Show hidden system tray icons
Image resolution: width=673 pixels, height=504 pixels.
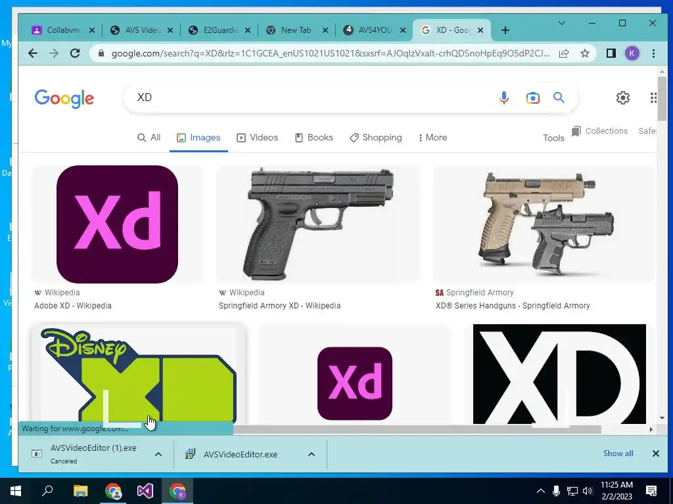coord(541,491)
